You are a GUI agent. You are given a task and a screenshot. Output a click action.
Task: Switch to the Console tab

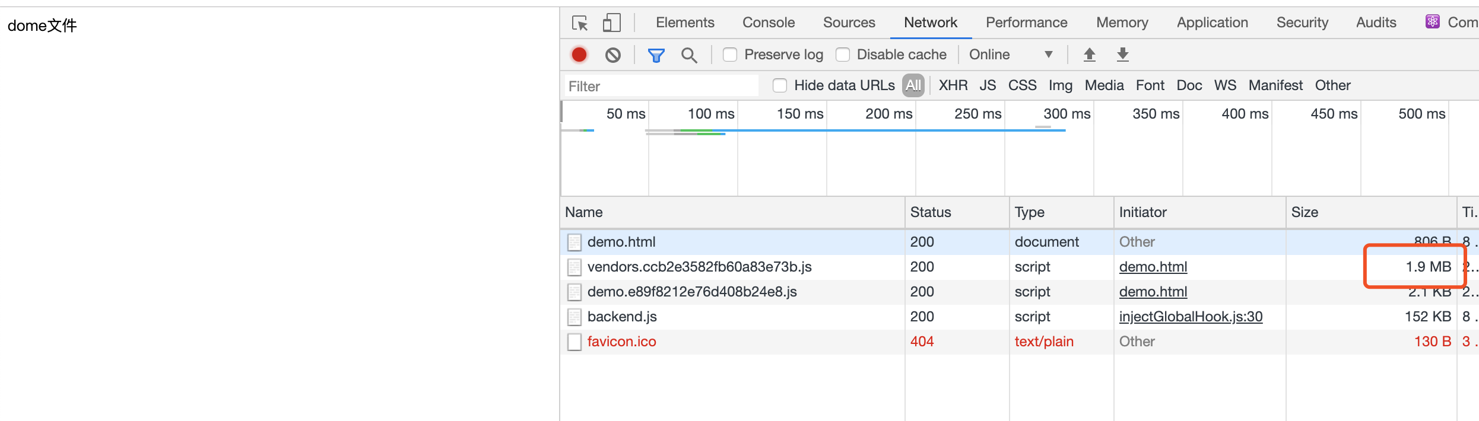tap(768, 23)
